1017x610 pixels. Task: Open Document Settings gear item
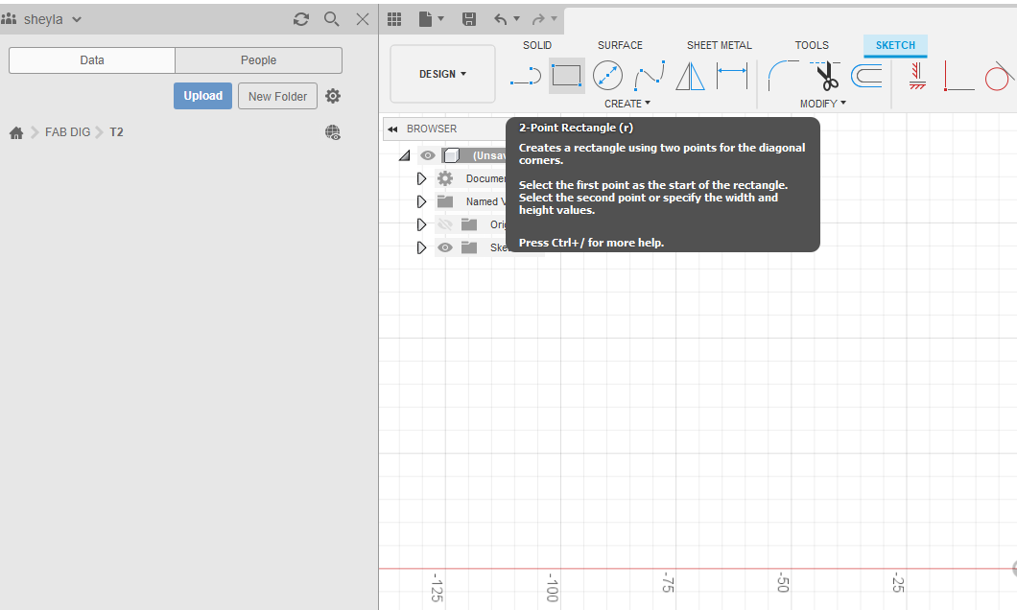445,178
